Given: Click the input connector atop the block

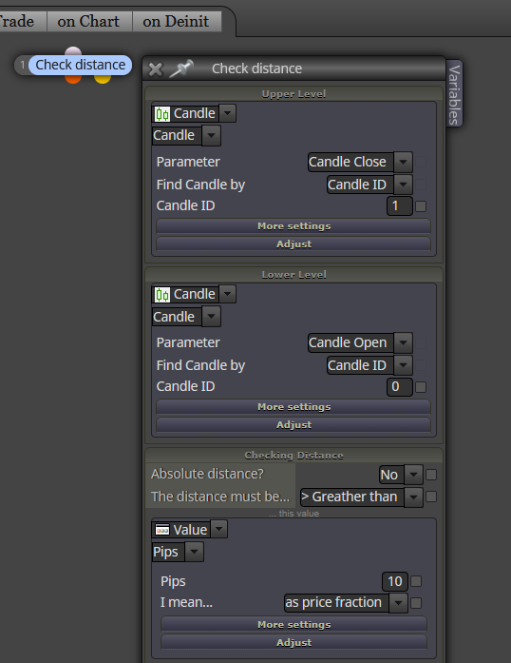Looking at the screenshot, I should (x=73, y=51).
